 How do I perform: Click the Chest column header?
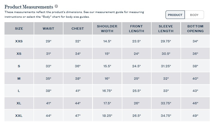[x=78, y=29]
